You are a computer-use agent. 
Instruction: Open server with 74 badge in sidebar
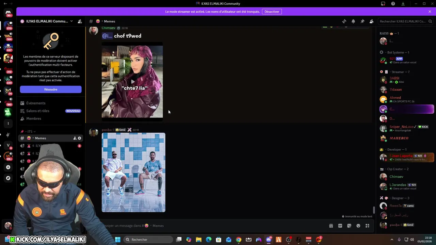click(x=8, y=91)
